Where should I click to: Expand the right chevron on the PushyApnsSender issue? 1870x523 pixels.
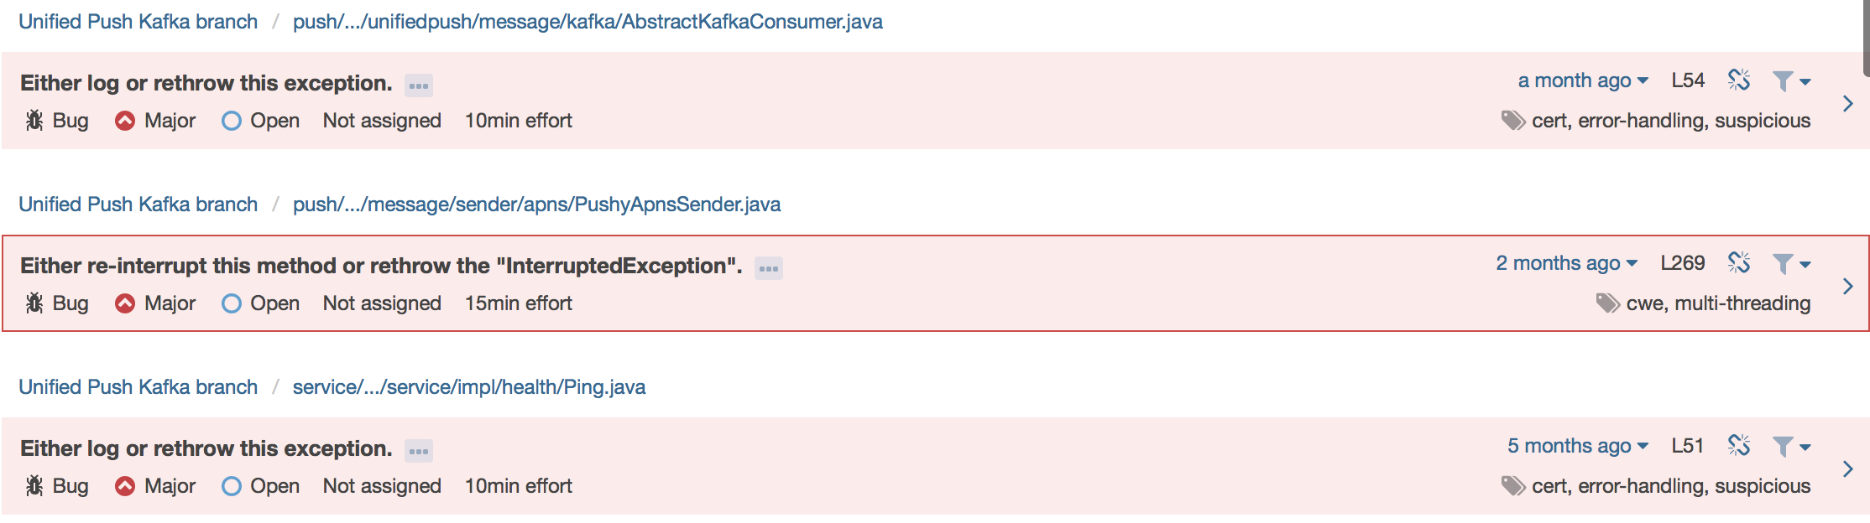tap(1847, 286)
